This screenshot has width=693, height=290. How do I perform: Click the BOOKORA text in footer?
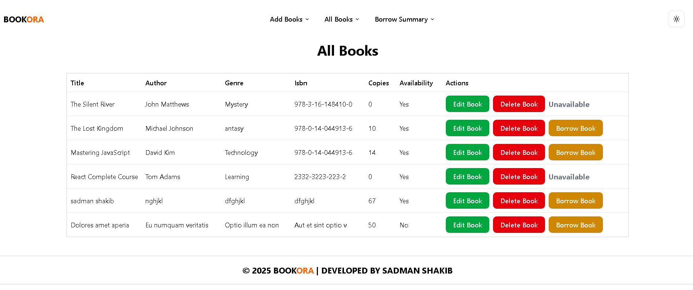pyautogui.click(x=293, y=271)
